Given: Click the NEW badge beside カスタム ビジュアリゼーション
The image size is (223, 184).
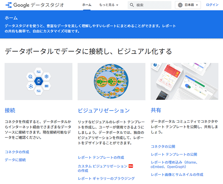Looking at the screenshot, I should [131, 166].
